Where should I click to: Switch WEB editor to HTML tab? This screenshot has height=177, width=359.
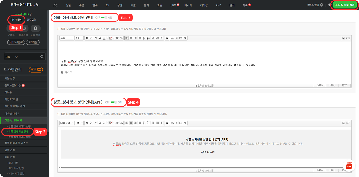pos(332,85)
